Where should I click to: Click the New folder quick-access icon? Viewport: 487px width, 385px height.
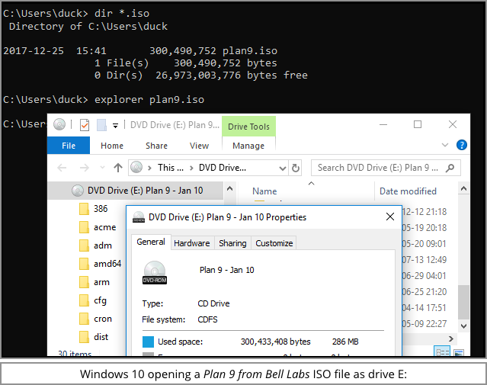(101, 125)
